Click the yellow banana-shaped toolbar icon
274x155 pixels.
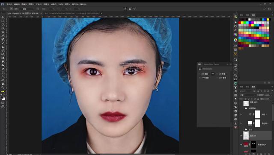click(x=3, y=91)
